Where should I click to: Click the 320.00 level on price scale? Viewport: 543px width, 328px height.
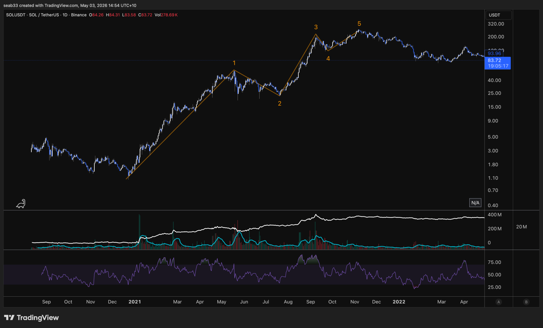496,24
